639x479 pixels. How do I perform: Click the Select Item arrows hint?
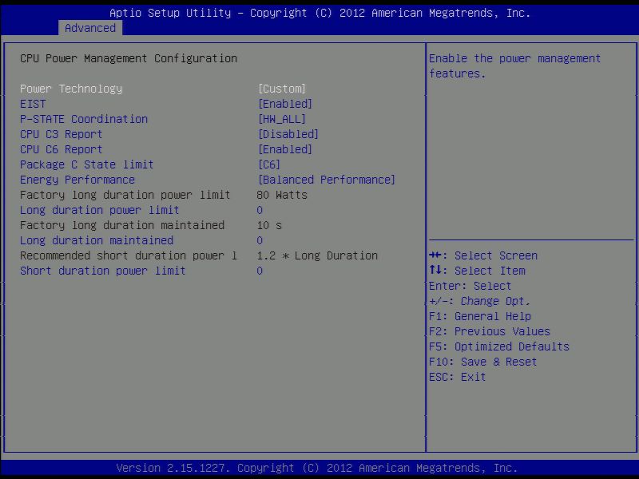pyautogui.click(x=477, y=271)
